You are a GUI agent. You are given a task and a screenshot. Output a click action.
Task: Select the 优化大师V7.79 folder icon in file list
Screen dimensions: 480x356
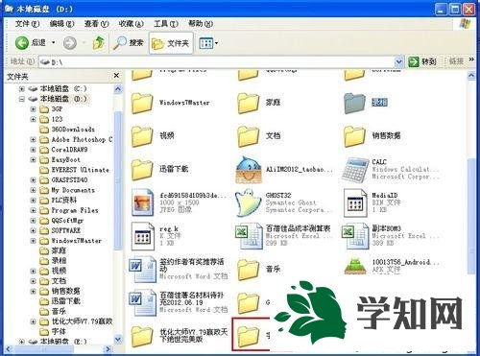[x=142, y=336]
